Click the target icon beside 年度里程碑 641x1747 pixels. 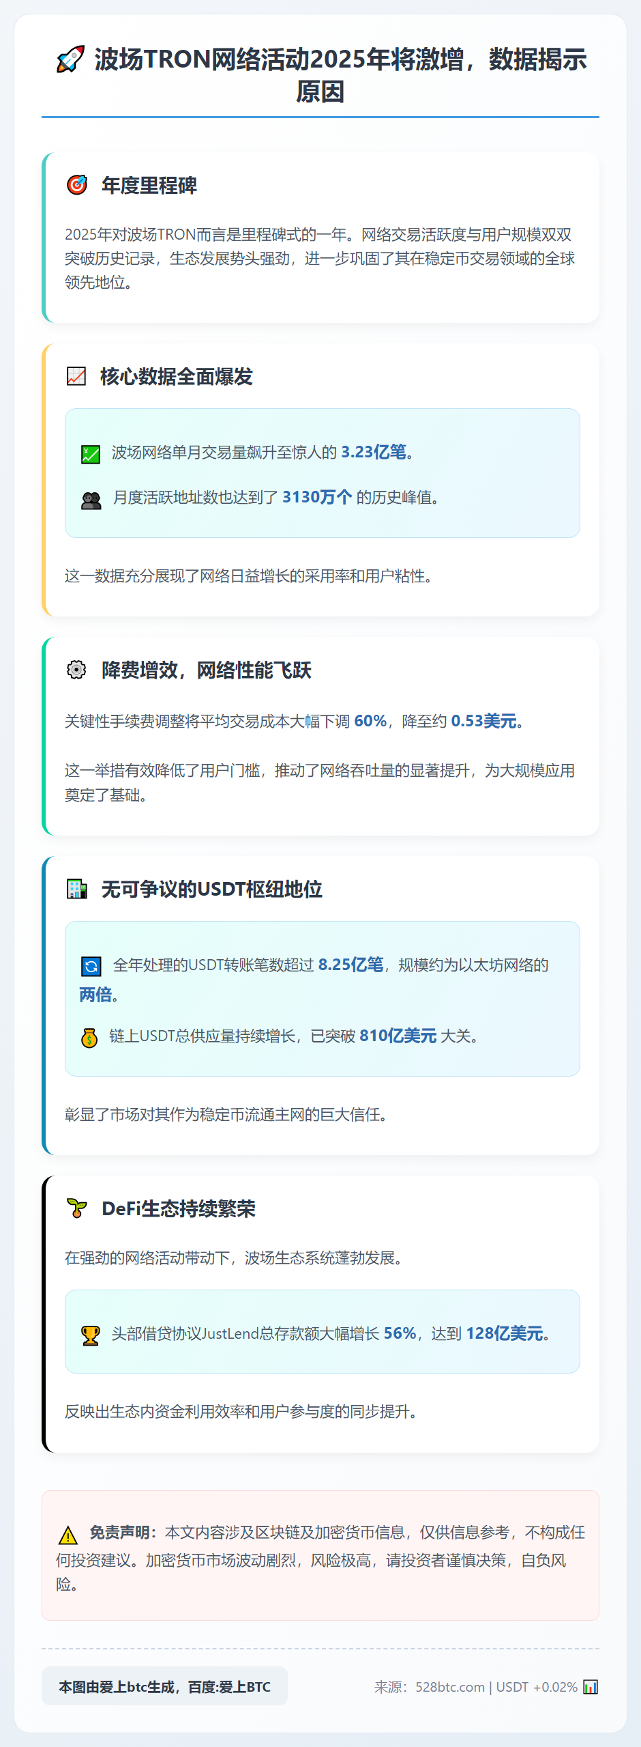pos(77,185)
